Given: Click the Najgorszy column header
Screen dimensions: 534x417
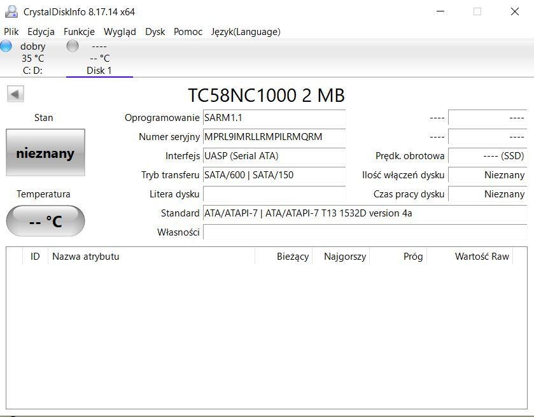Looking at the screenshot, I should 341,256.
